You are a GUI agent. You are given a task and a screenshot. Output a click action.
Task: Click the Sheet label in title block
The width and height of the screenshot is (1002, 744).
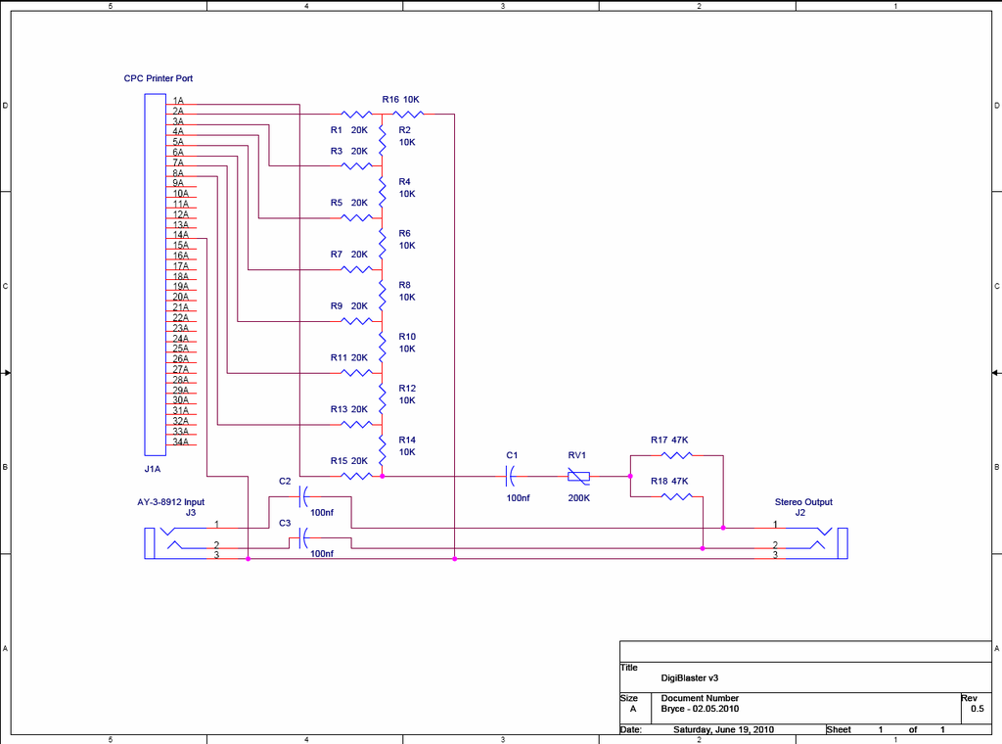(839, 729)
